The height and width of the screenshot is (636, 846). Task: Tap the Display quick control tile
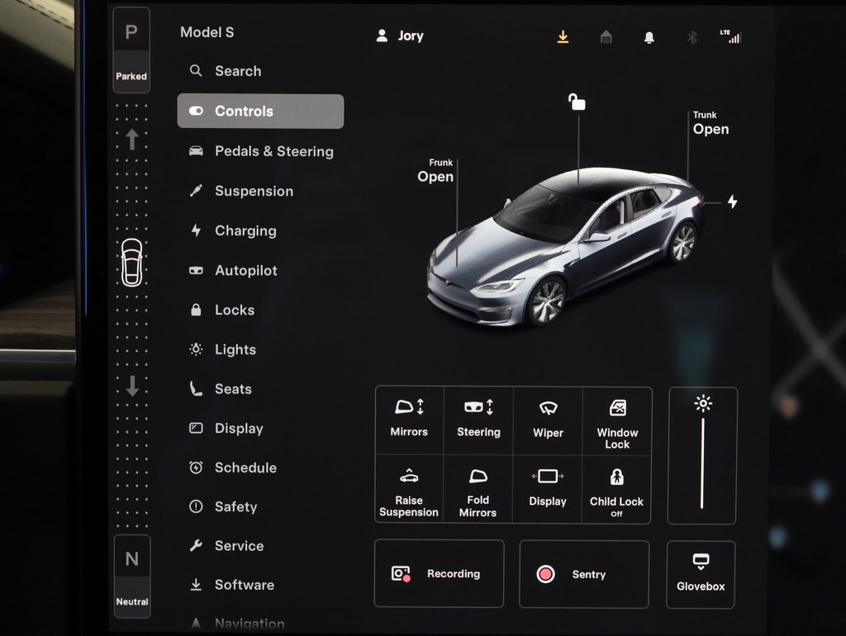tap(548, 489)
